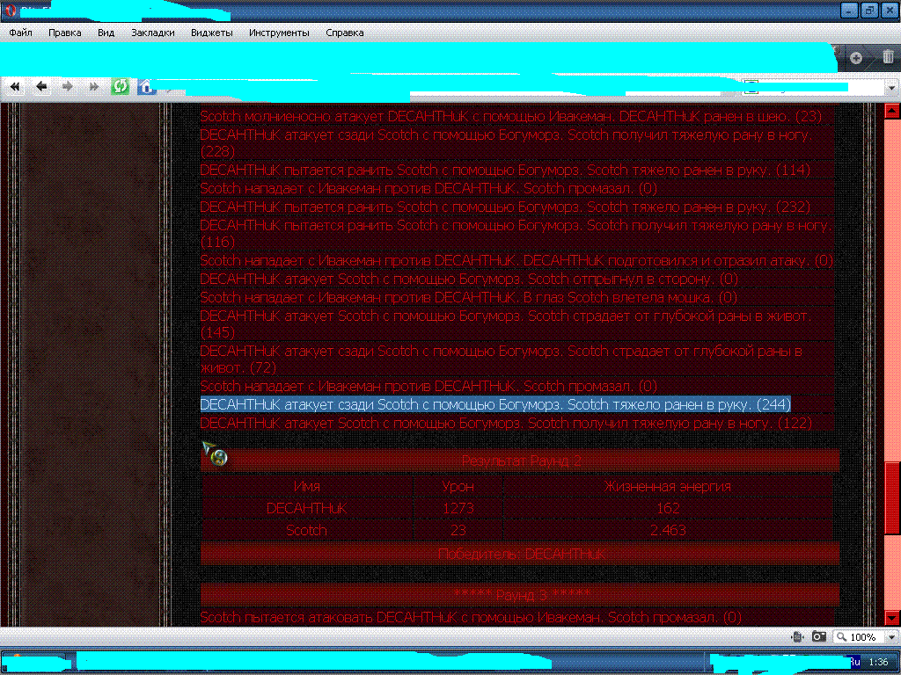Open a new tab with plus icon

coord(856,58)
